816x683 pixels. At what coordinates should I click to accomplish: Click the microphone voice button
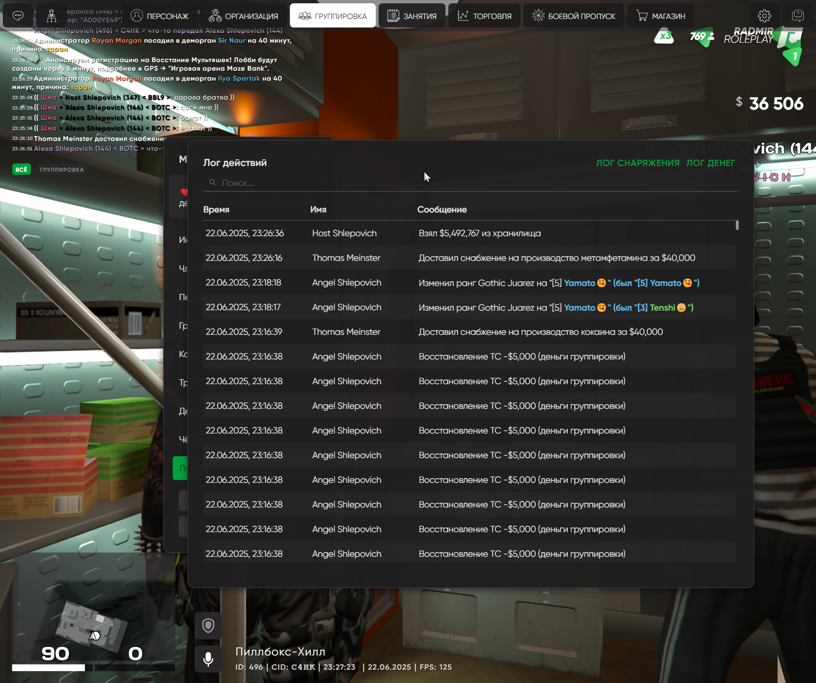tap(208, 659)
